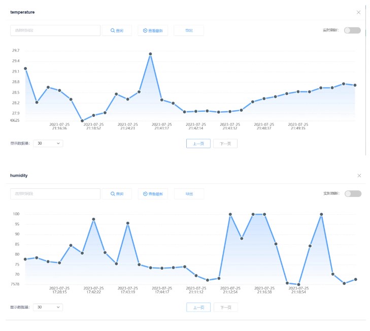
Task: Go to previous page of humidity chart
Action: coord(198,307)
